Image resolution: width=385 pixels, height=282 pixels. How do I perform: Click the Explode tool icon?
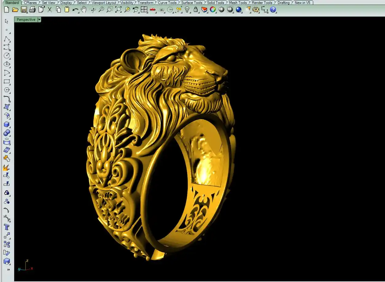(x=6, y=167)
